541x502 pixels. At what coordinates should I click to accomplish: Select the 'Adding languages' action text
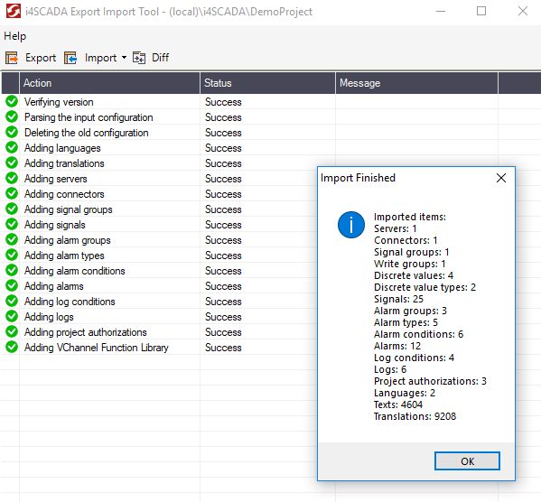coord(62,148)
